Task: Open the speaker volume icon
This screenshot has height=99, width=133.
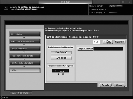Action: [x=123, y=2]
